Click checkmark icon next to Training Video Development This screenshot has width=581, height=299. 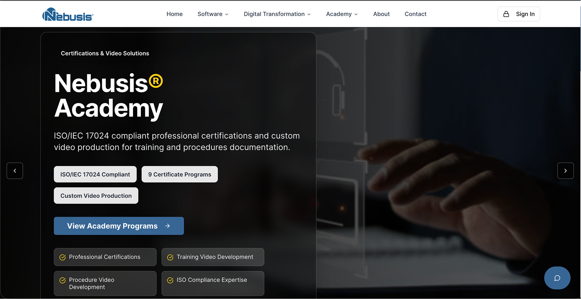click(170, 257)
